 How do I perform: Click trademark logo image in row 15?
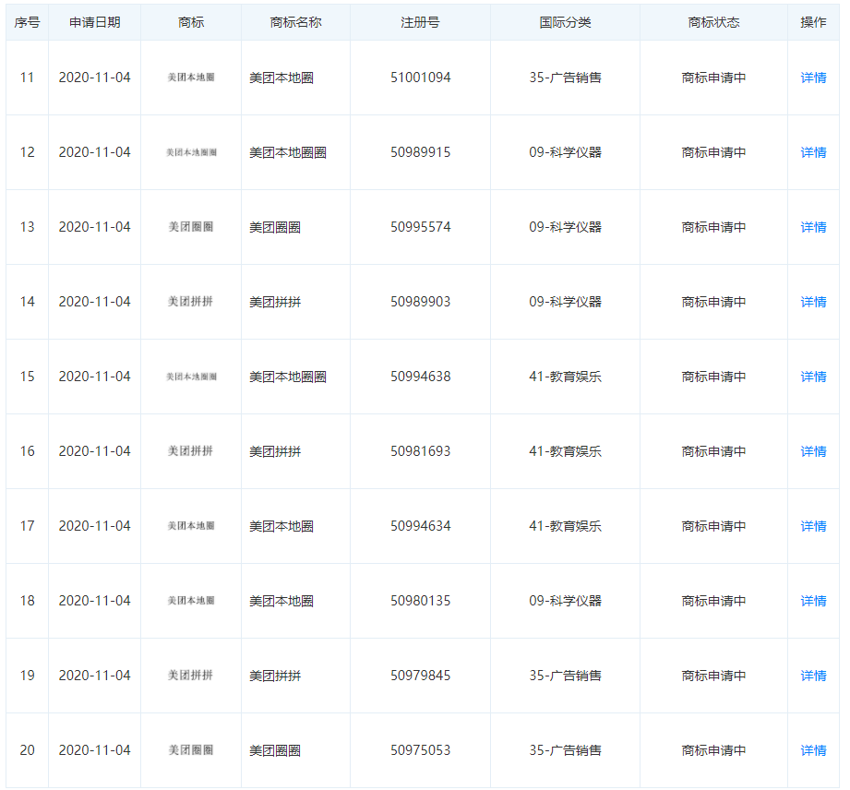click(191, 377)
